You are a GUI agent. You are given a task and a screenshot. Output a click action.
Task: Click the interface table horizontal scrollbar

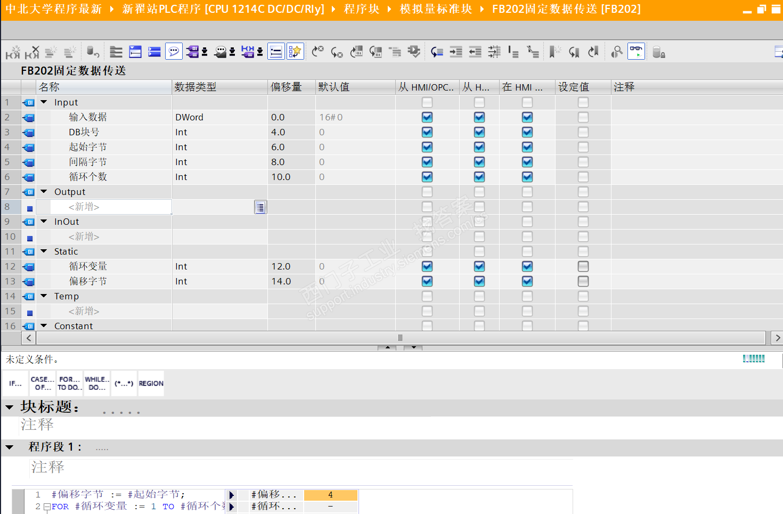(x=401, y=338)
